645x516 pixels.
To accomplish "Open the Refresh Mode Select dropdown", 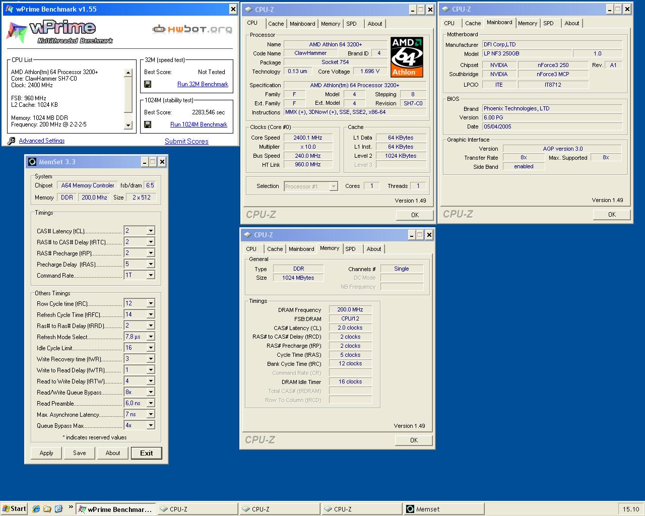I will (x=150, y=337).
